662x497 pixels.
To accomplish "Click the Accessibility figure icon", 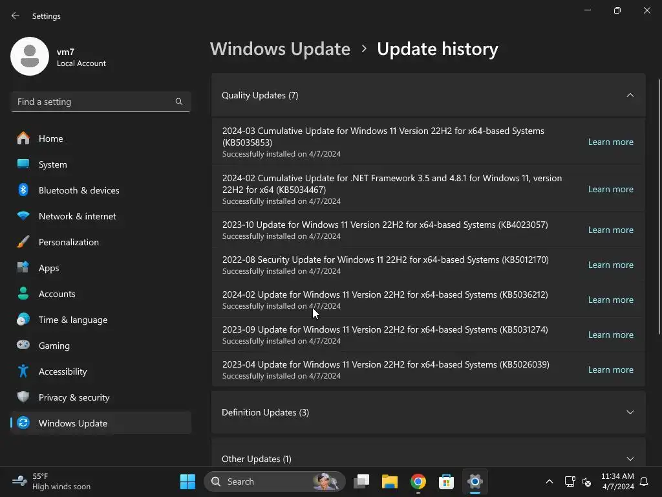I will pos(23,371).
